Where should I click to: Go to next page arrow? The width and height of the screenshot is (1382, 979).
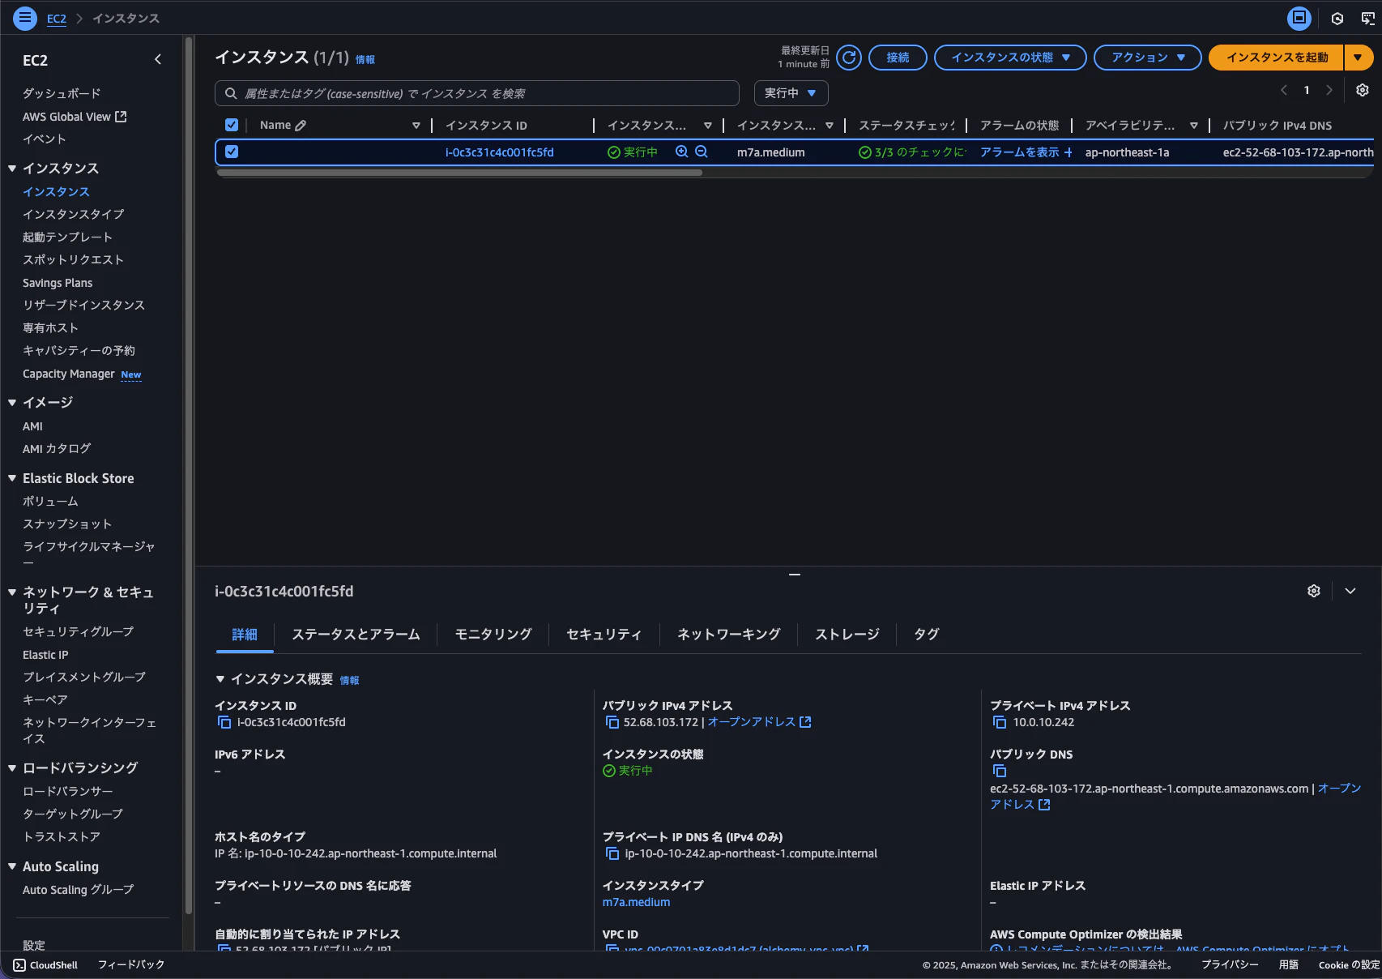1329,90
